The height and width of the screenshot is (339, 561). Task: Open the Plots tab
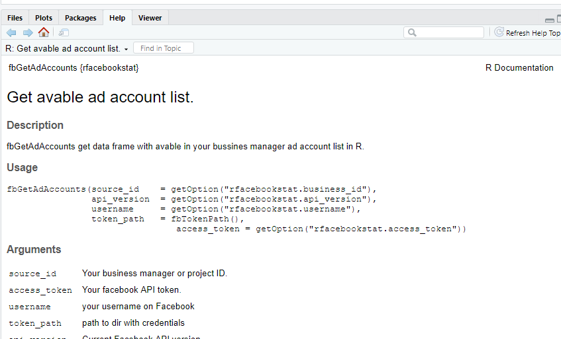(44, 18)
